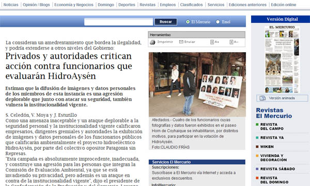
Task: Open REVISTA YA link
Action: tap(272, 138)
